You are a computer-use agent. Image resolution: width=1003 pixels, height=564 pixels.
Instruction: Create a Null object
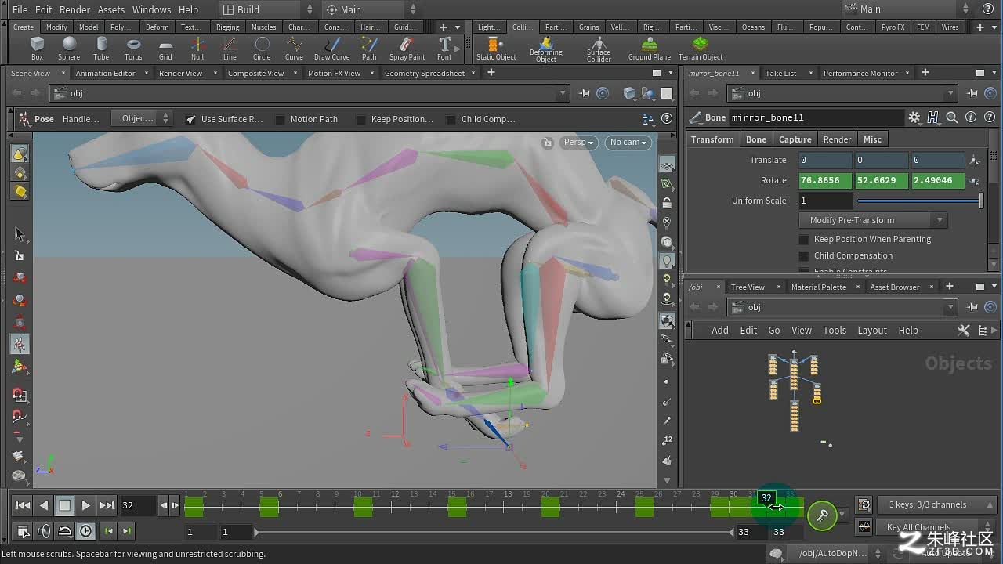(197, 49)
